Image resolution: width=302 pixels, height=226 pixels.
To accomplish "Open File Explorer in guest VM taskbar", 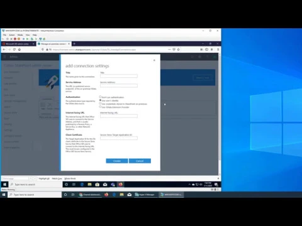I will pos(89,185).
